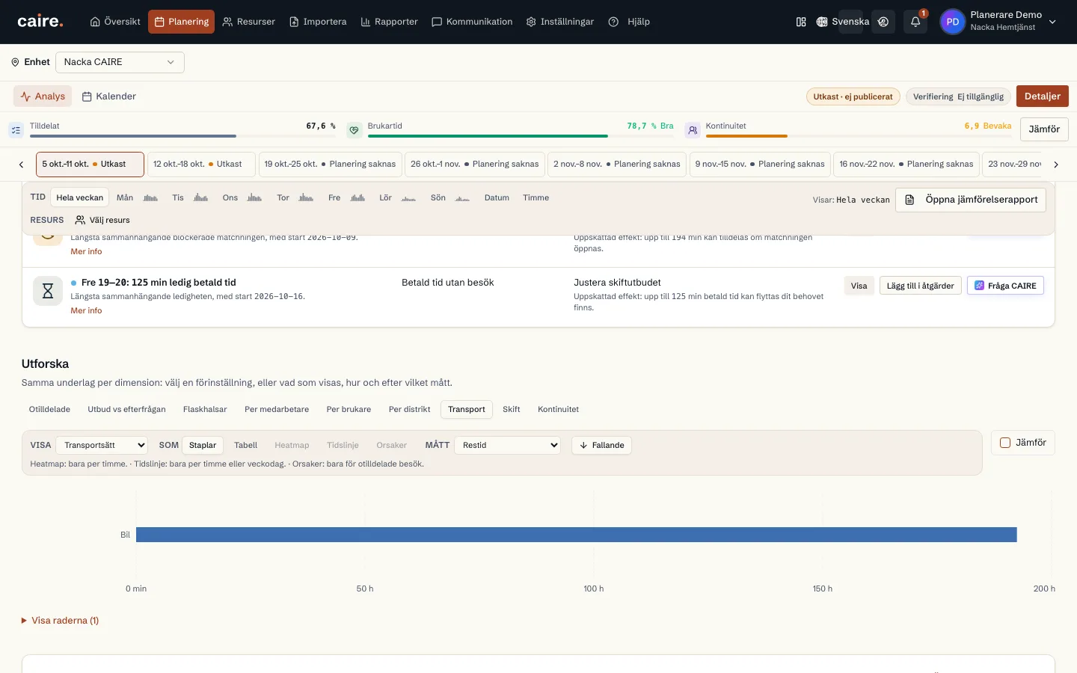1077x673 pixels.
Task: Click the Brukartid heart shield icon
Action: [x=355, y=130]
